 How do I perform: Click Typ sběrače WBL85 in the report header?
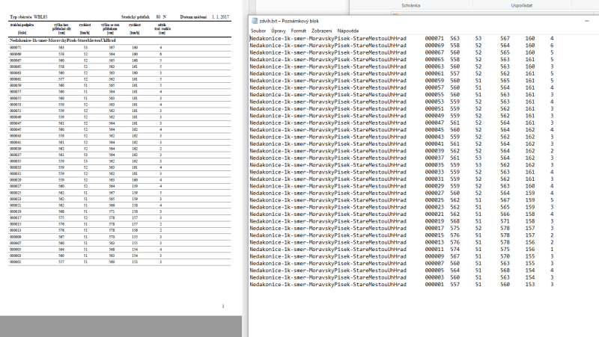pyautogui.click(x=28, y=17)
